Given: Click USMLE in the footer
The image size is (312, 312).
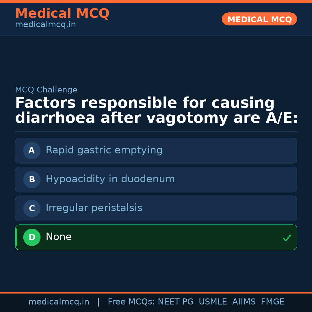Looking at the screenshot, I should (x=213, y=302).
